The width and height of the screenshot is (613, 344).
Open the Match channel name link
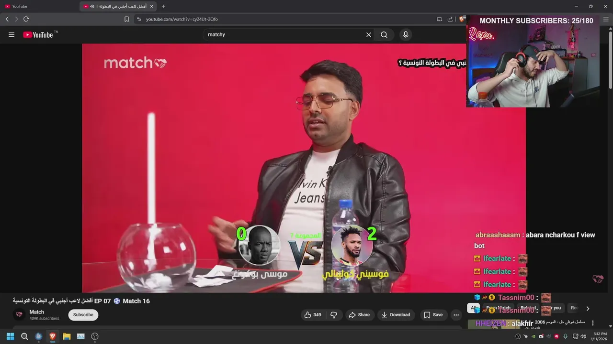pyautogui.click(x=36, y=312)
